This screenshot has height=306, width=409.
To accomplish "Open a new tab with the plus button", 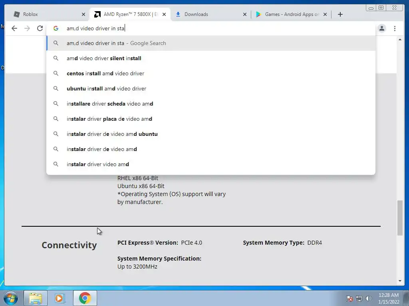I will [340, 14].
